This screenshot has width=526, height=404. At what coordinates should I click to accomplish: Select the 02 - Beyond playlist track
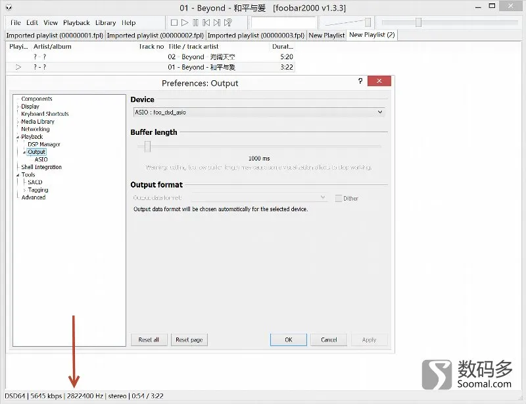[x=151, y=57]
